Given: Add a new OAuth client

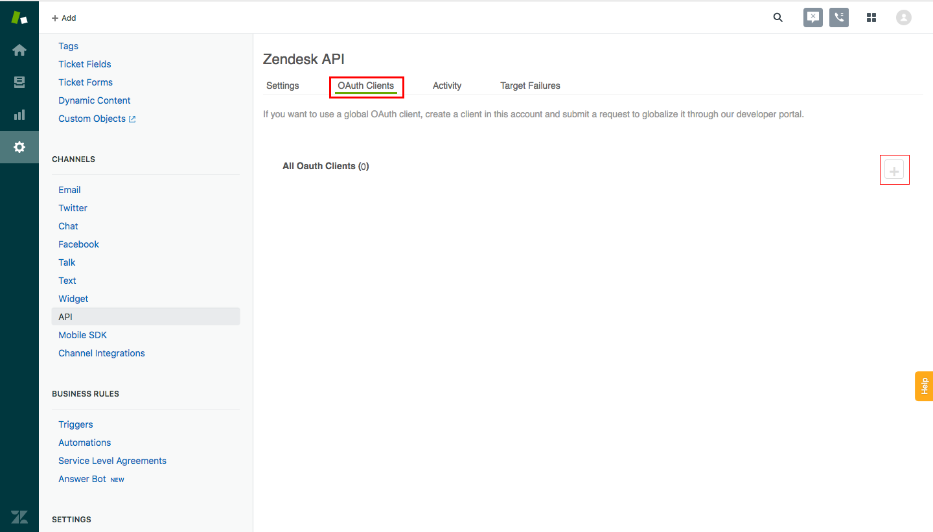Looking at the screenshot, I should [894, 171].
